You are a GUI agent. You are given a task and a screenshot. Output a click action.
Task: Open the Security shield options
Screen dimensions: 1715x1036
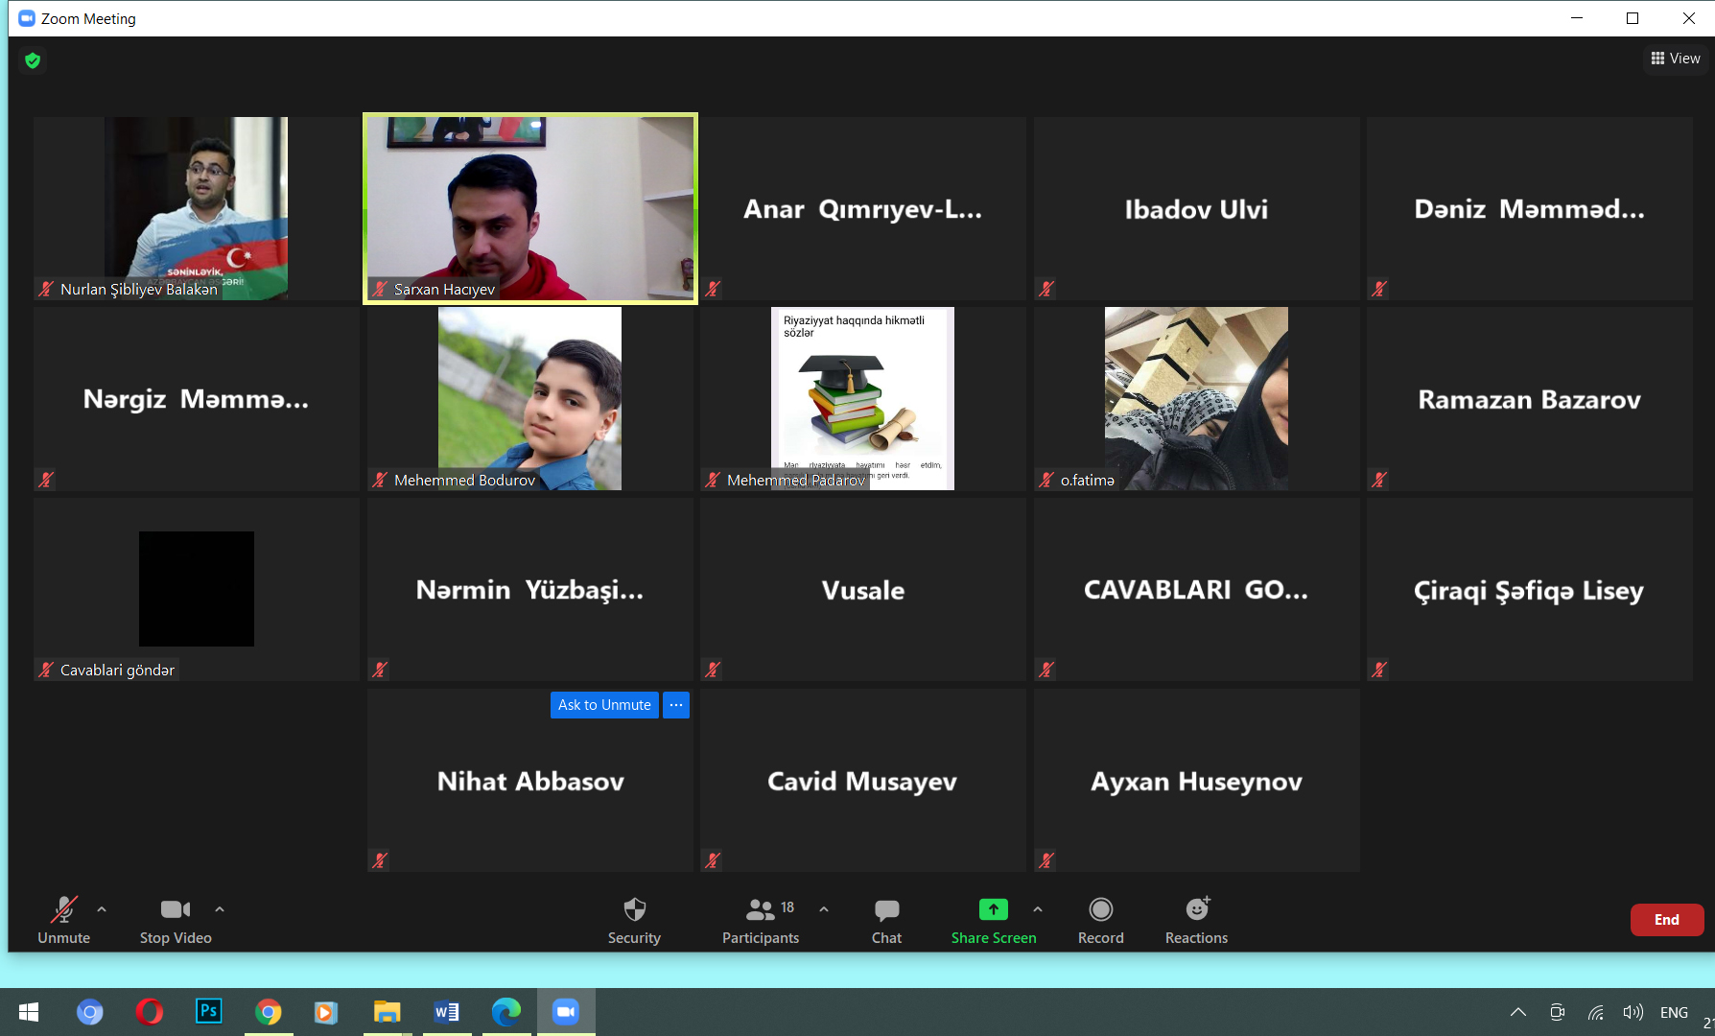pos(634,920)
